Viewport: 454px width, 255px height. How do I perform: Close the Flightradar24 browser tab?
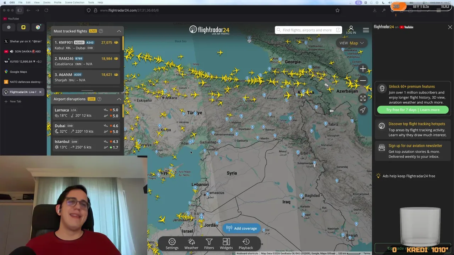(x=40, y=92)
